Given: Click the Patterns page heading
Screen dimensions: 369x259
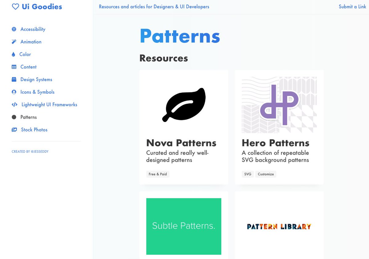Looking at the screenshot, I should click(x=180, y=36).
